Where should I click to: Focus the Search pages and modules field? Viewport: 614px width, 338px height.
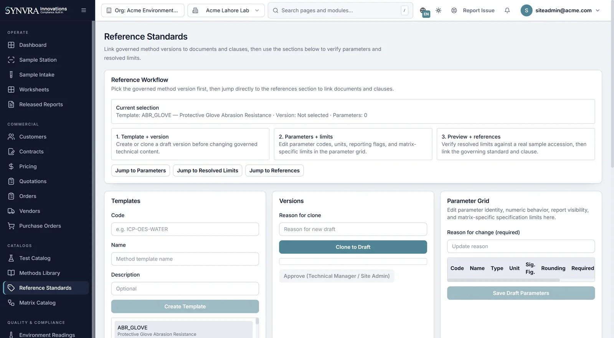pos(340,10)
